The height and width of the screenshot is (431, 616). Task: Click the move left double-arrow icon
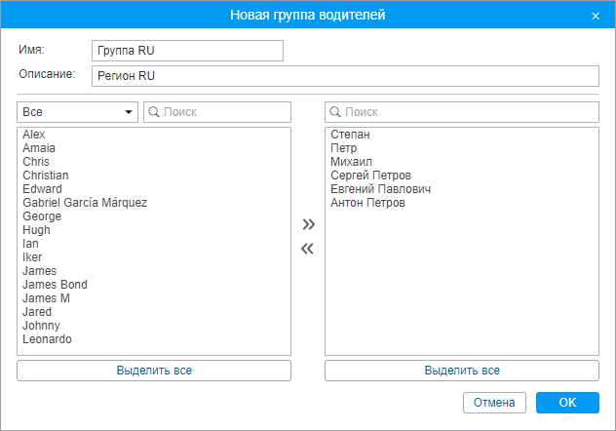(x=308, y=249)
